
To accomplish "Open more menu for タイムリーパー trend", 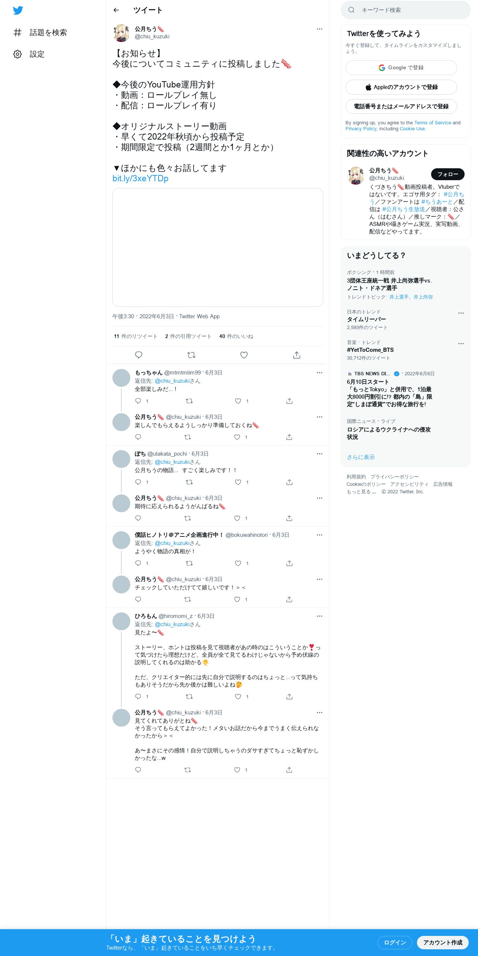I will point(461,313).
